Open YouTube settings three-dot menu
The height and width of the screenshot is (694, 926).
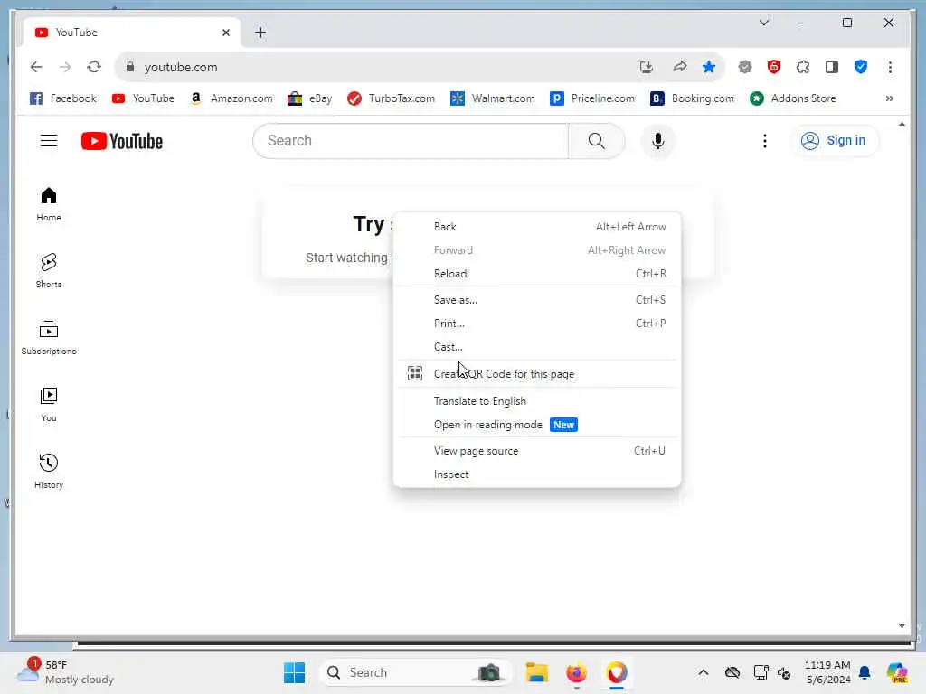764,140
